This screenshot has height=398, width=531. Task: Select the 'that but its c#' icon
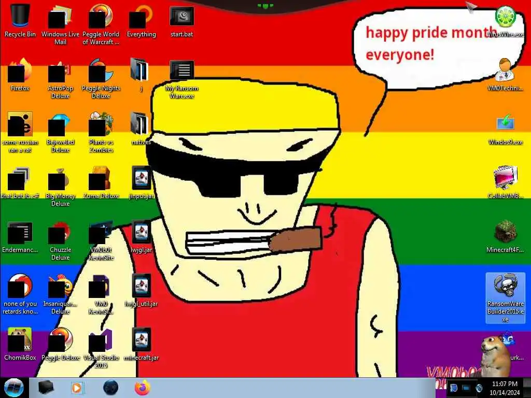(x=20, y=183)
